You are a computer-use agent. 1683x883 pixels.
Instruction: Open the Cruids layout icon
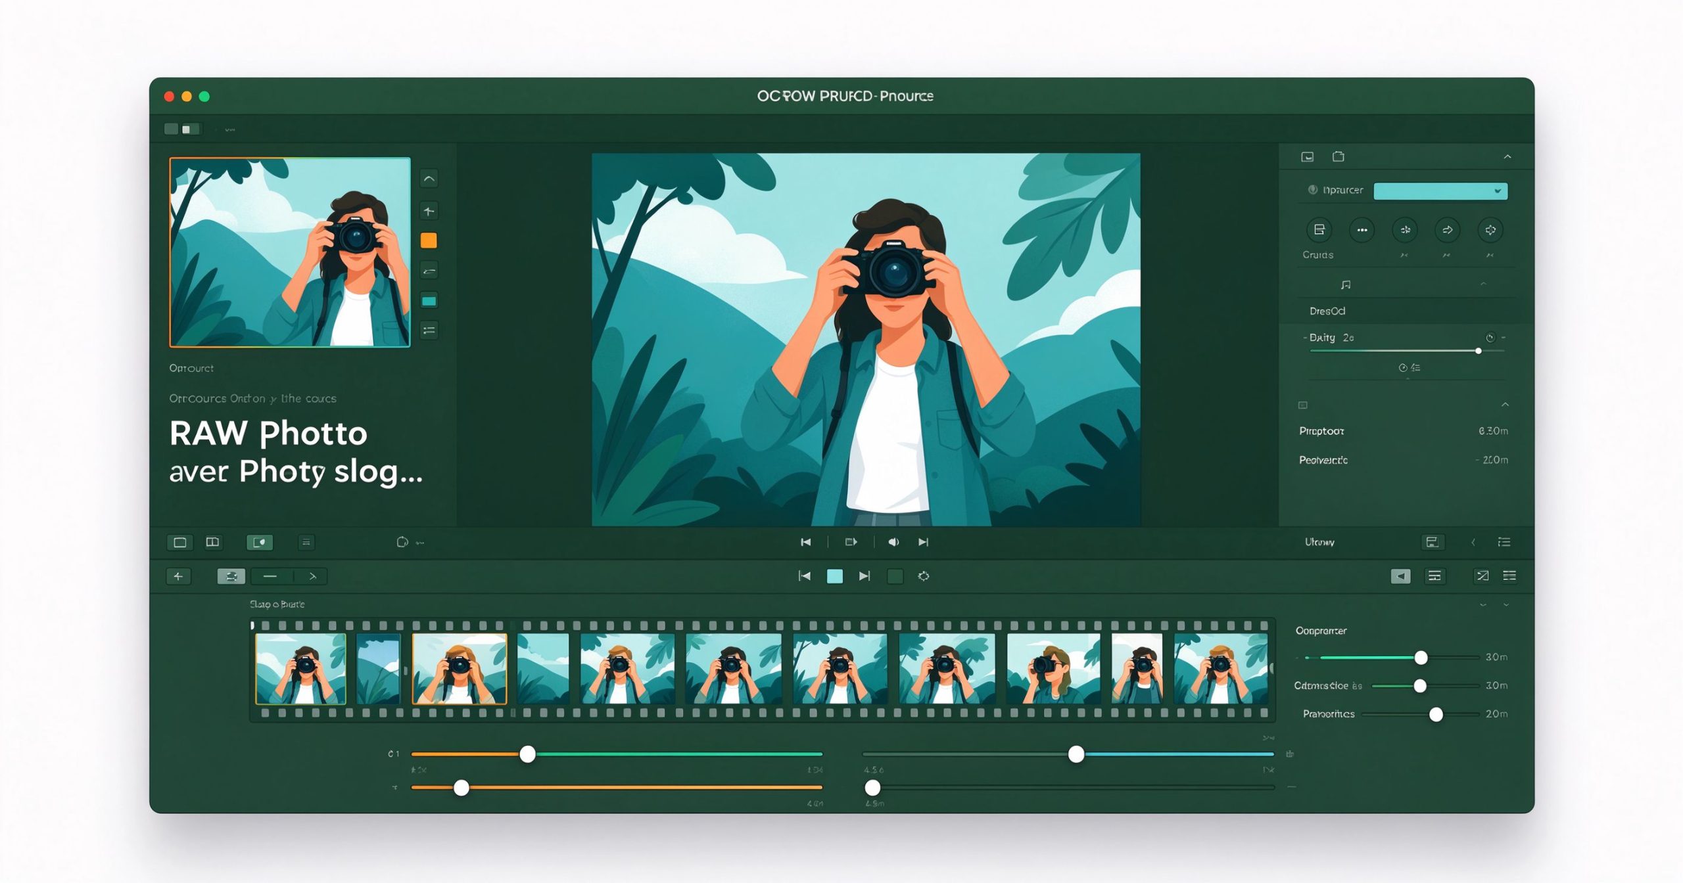click(1319, 229)
